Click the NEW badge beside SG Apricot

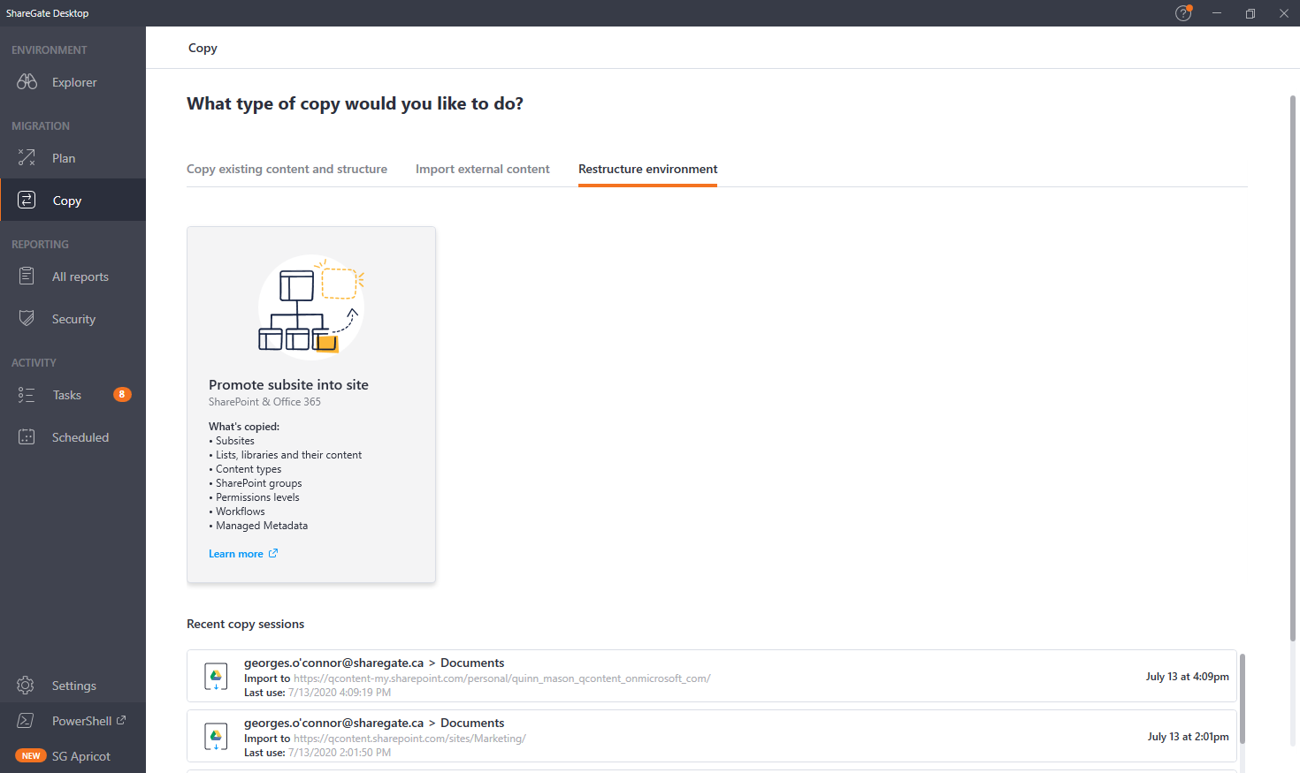click(31, 756)
